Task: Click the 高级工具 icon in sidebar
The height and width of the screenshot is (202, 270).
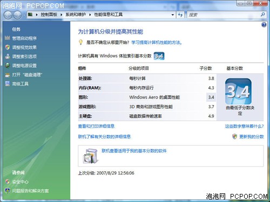Action: 8,83
